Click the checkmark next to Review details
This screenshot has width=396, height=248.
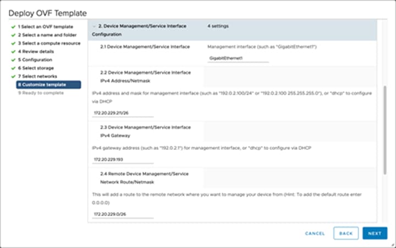coord(12,51)
